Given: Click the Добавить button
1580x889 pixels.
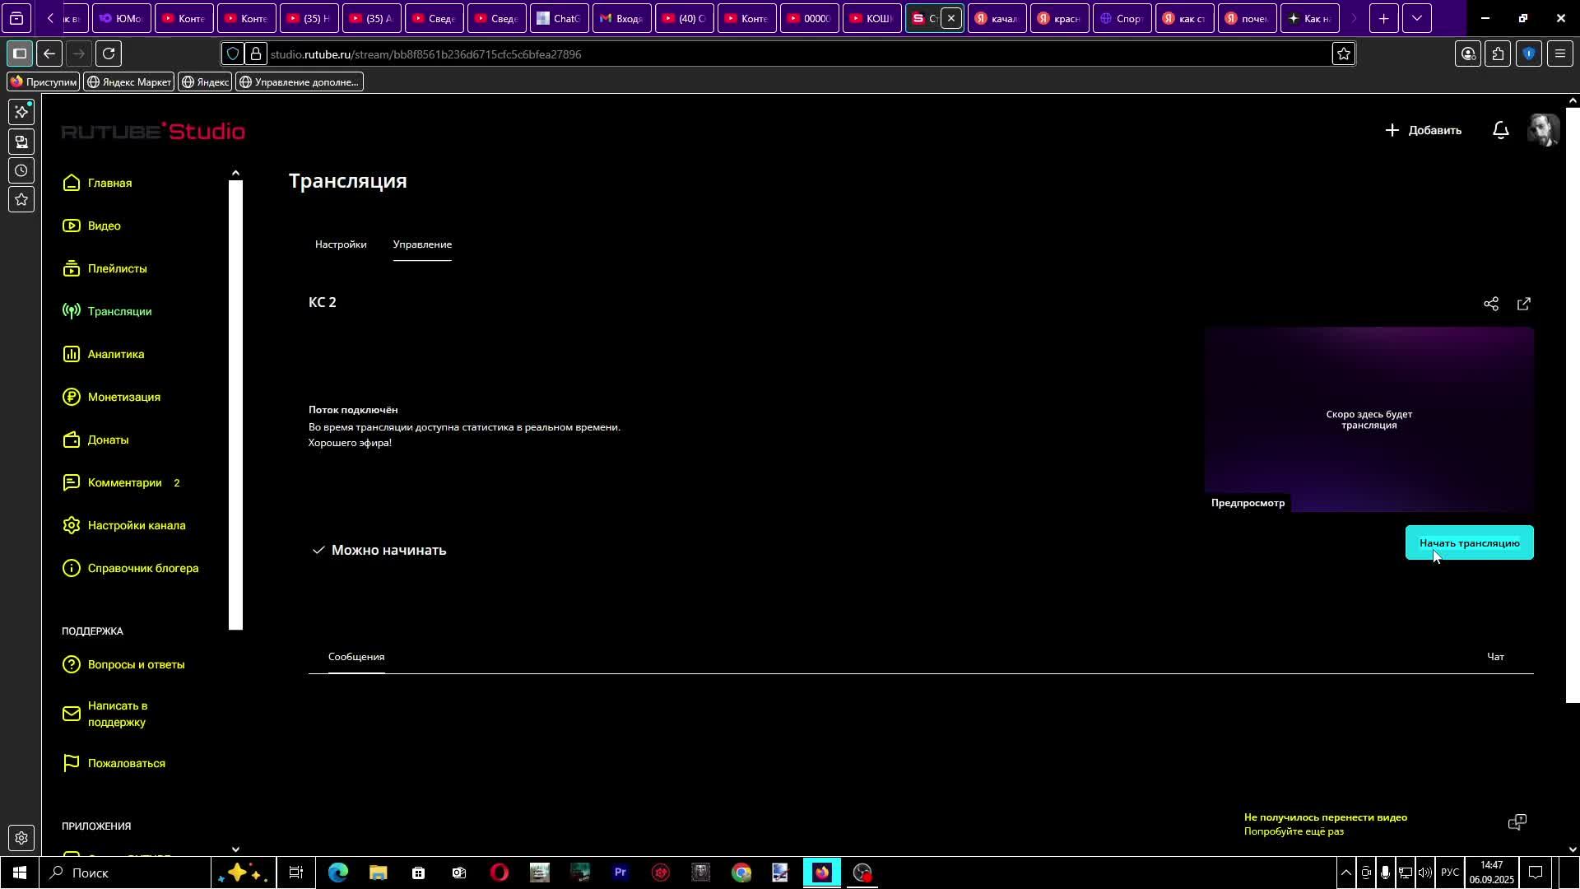Looking at the screenshot, I should point(1423,130).
